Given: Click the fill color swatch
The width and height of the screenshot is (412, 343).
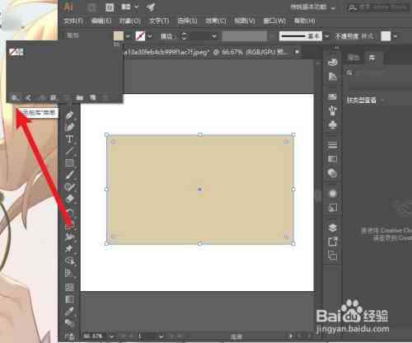Looking at the screenshot, I should click(119, 36).
